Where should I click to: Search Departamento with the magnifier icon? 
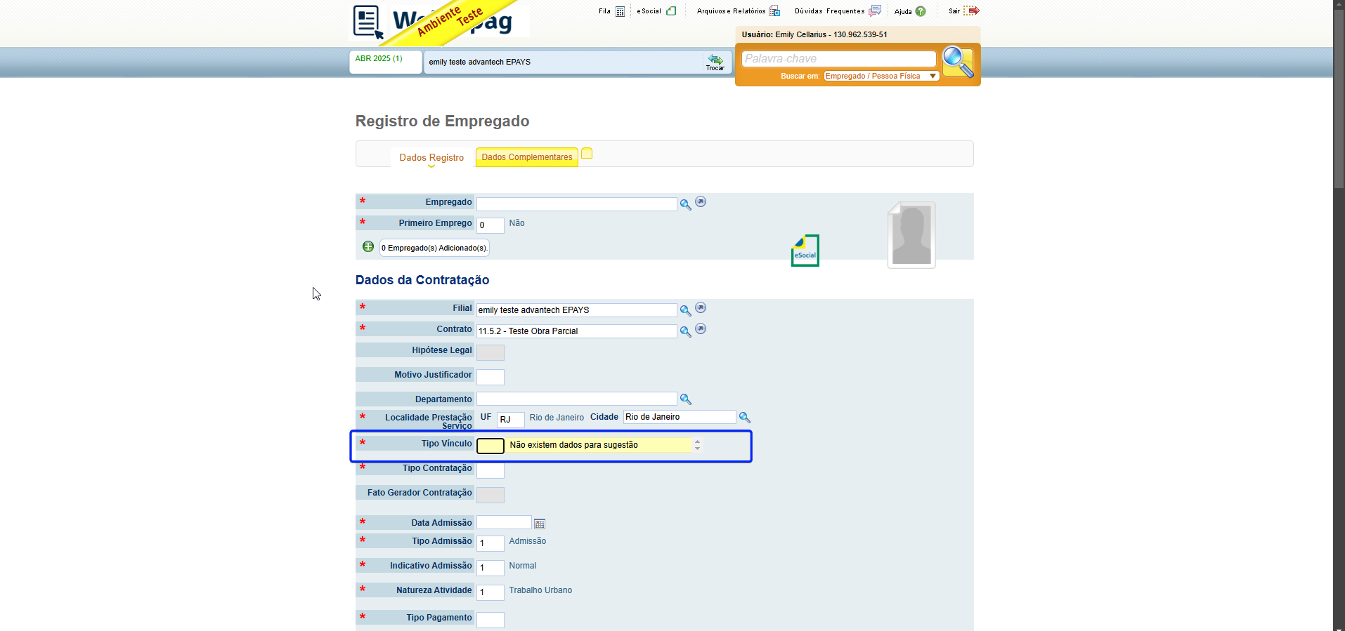click(685, 399)
